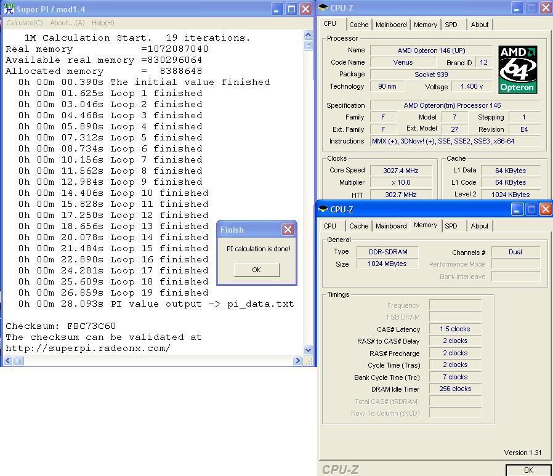Switch to Cache tab in lower CPU-Z window
Screen dimensions: 553x476
358,226
